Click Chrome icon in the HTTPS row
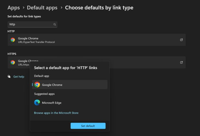 [13, 62]
